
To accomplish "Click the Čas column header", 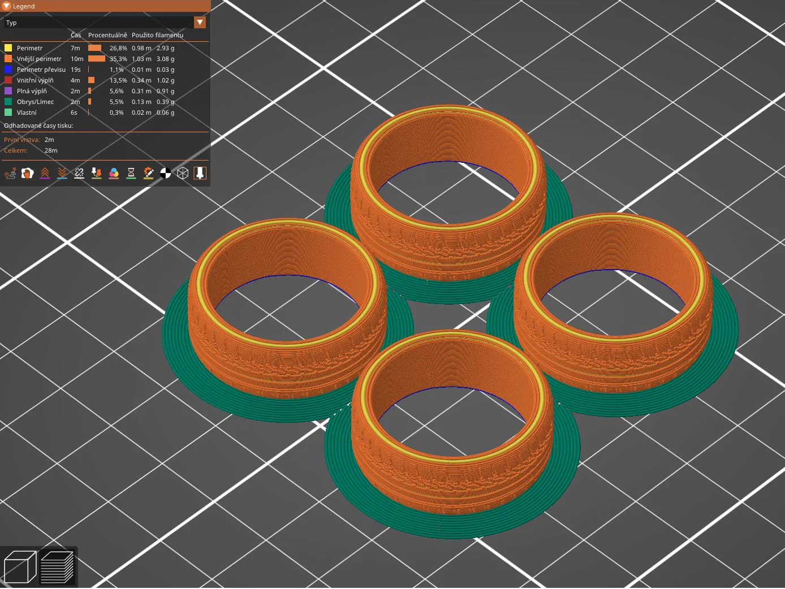I will click(76, 35).
